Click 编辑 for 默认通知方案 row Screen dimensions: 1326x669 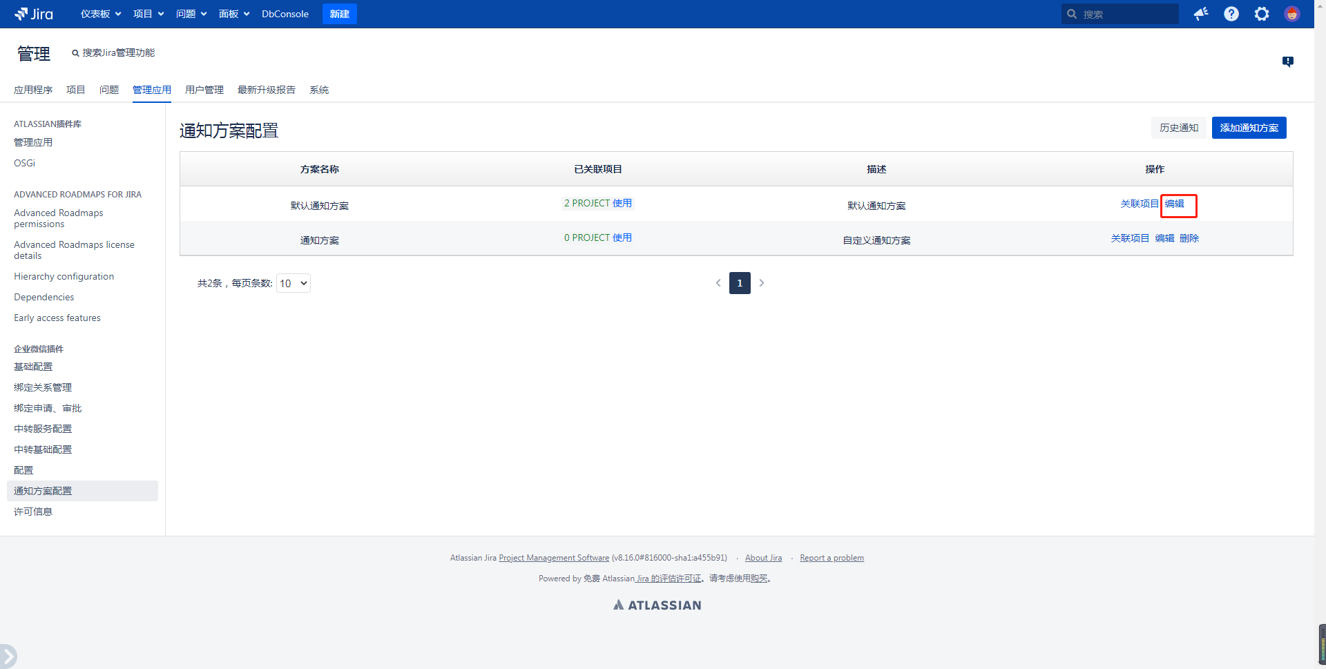pyautogui.click(x=1175, y=204)
